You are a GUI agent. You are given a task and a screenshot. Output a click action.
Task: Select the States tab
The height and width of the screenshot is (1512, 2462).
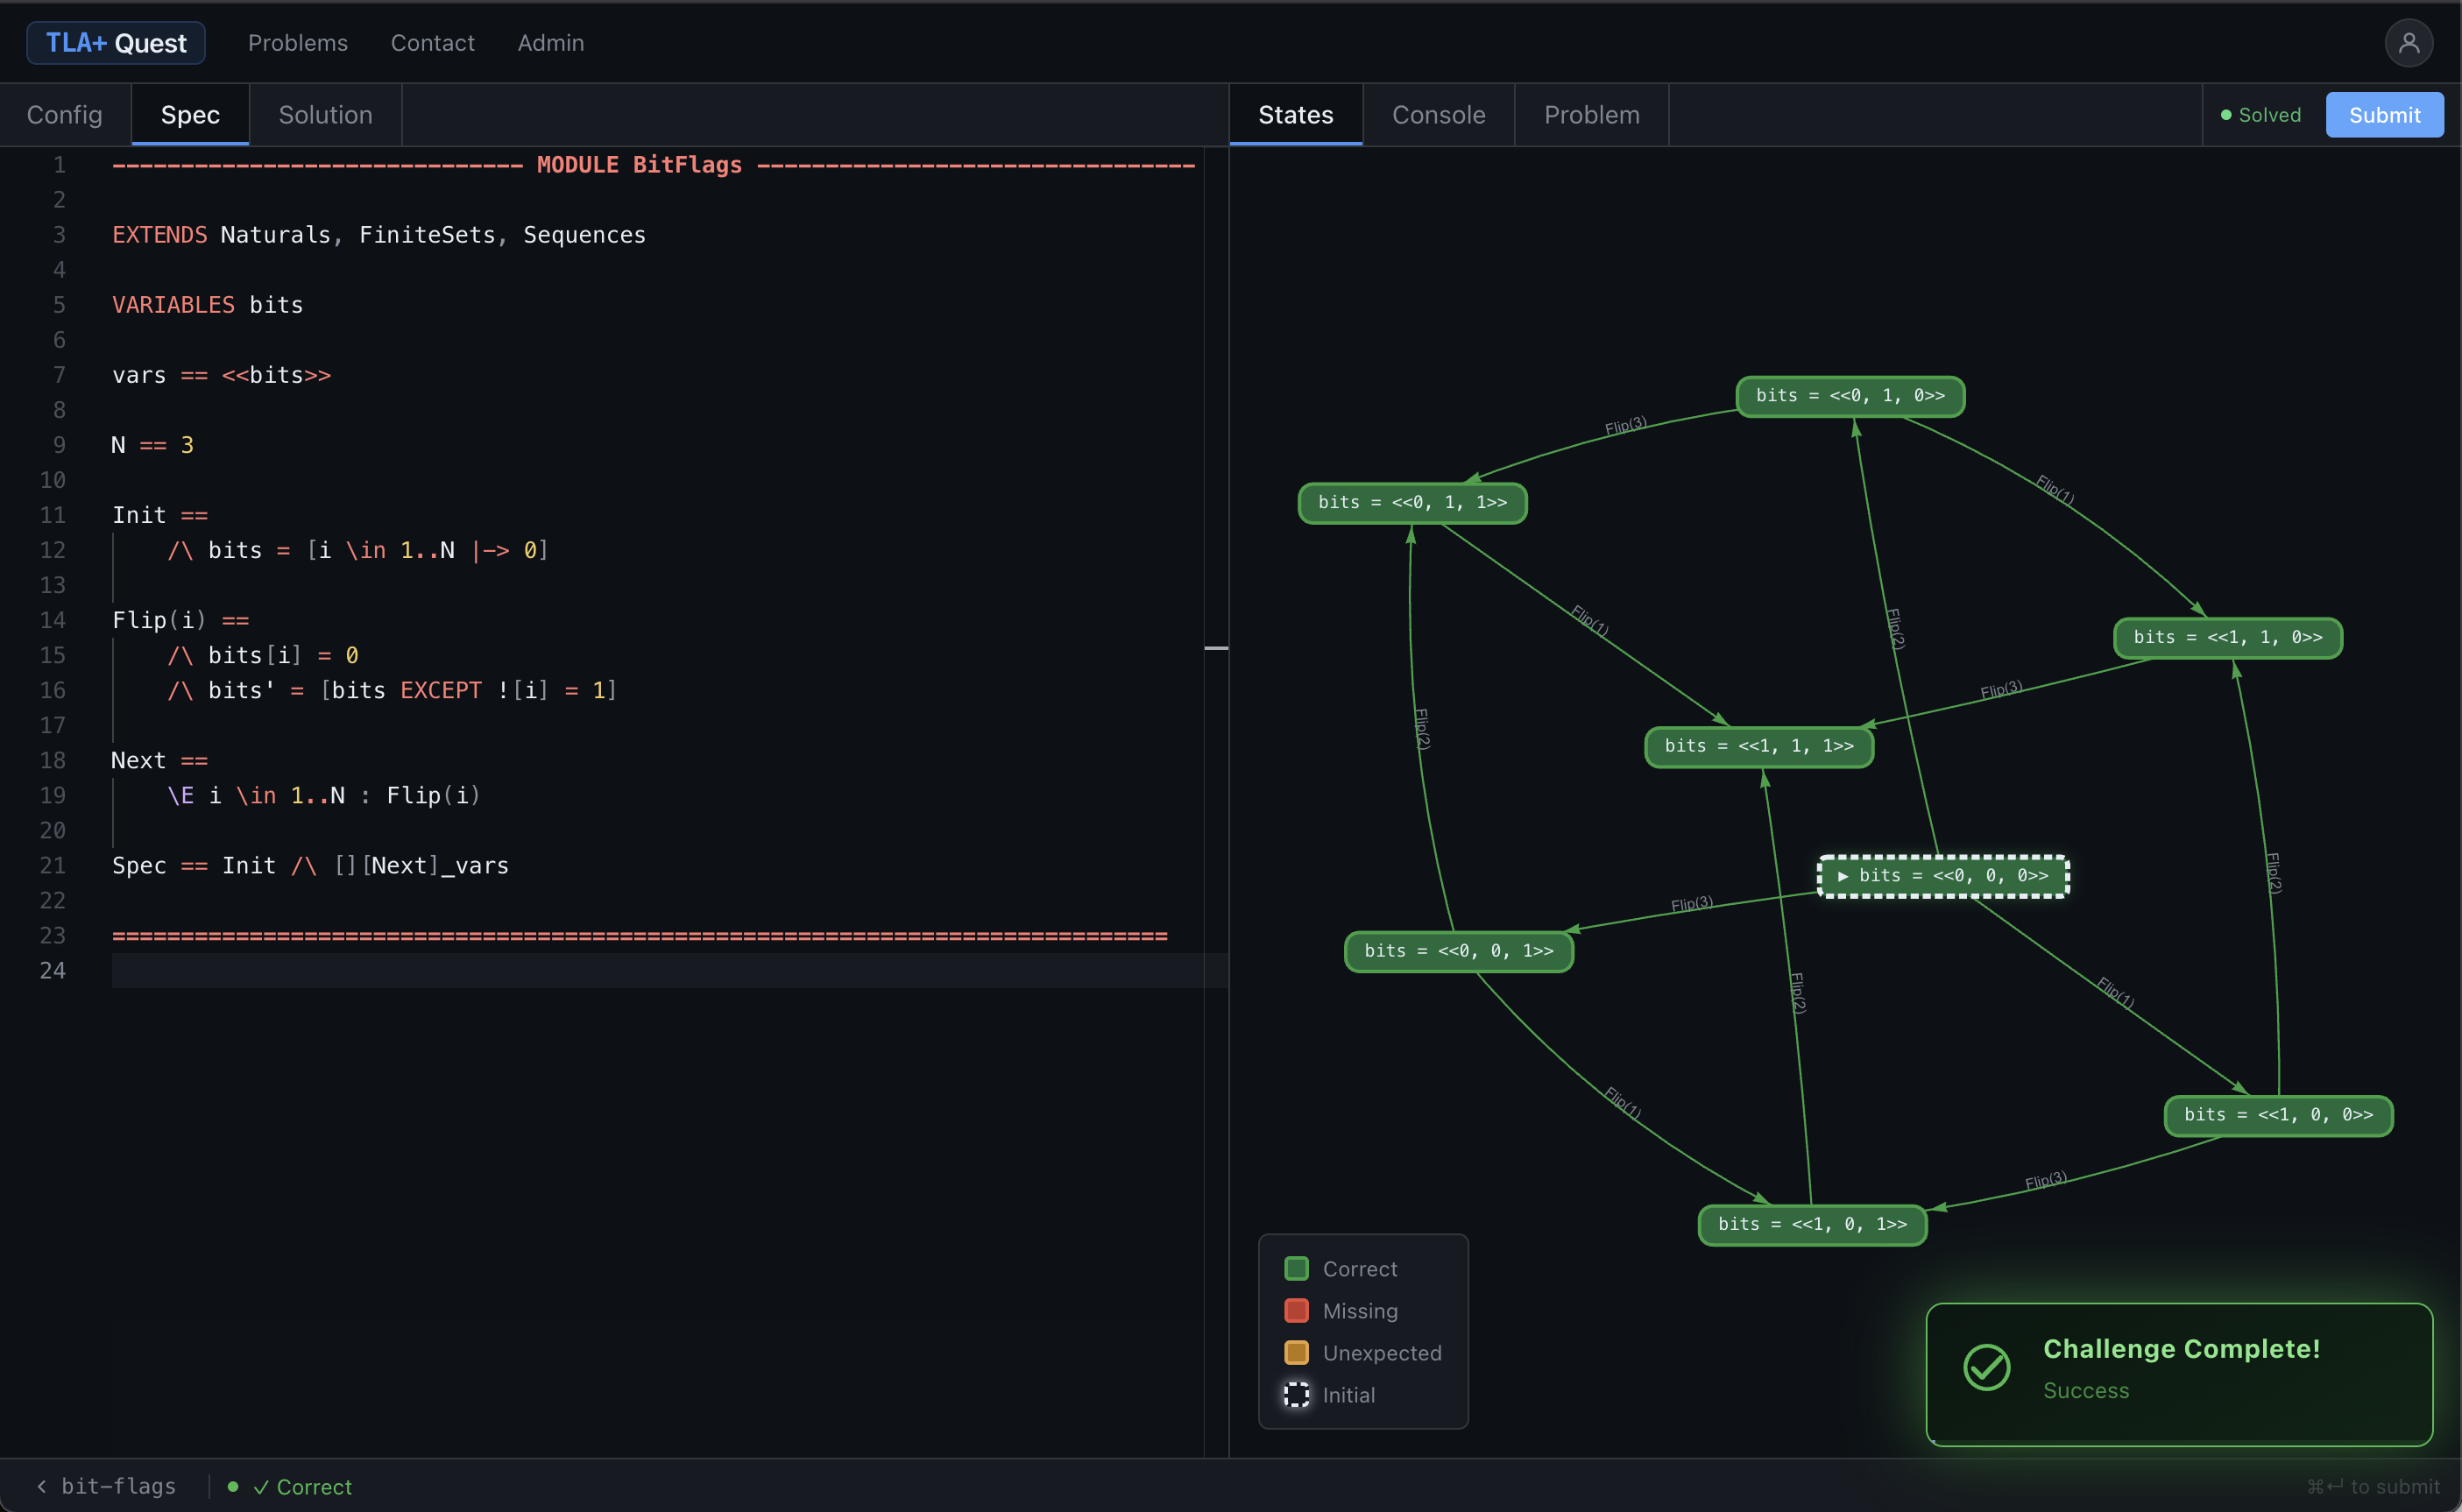(1296, 115)
